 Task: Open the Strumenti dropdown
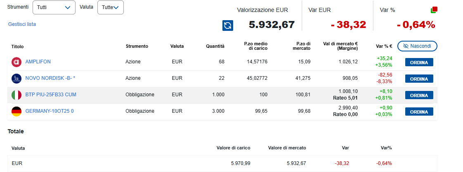[x=54, y=7]
